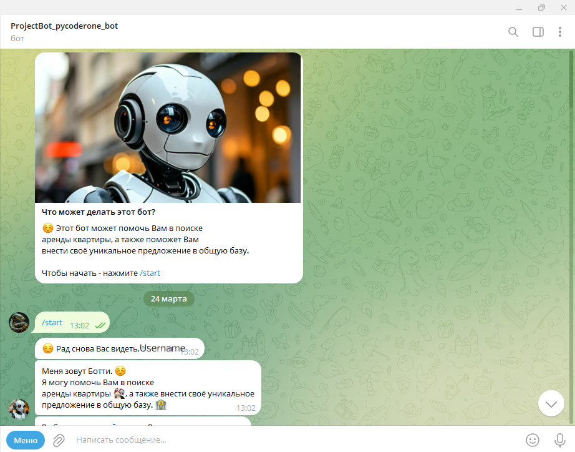Start voice message with microphone icon
The height and width of the screenshot is (452, 575).
point(559,440)
